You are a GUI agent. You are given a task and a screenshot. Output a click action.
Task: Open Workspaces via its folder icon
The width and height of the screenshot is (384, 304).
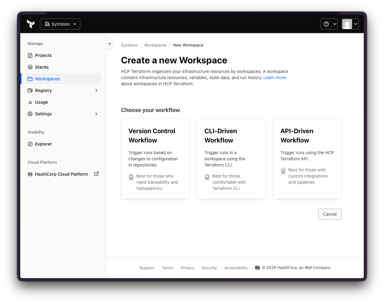(x=30, y=79)
